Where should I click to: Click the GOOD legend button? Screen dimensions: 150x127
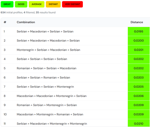click(21, 4)
